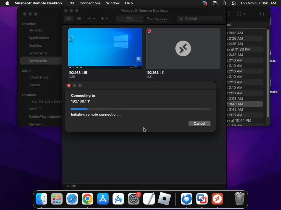Click the red status dot on VM1 tile

coord(149,31)
